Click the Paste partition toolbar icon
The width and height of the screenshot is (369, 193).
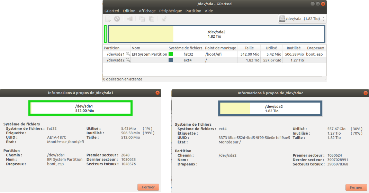(x=151, y=19)
